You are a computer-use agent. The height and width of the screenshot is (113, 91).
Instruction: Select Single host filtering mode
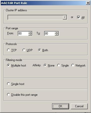coord(8,84)
